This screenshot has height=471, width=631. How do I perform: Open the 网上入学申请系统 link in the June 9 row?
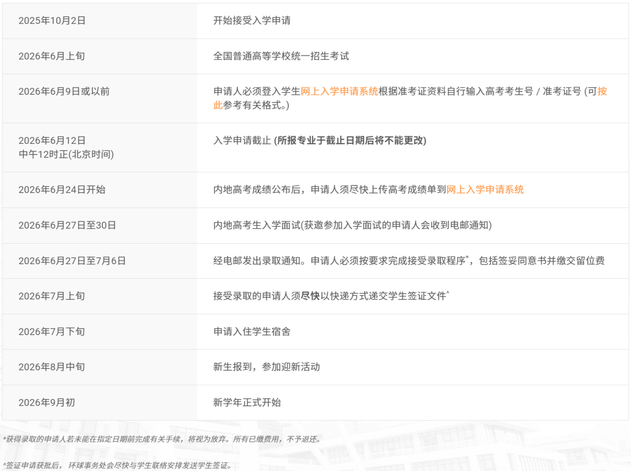(339, 91)
